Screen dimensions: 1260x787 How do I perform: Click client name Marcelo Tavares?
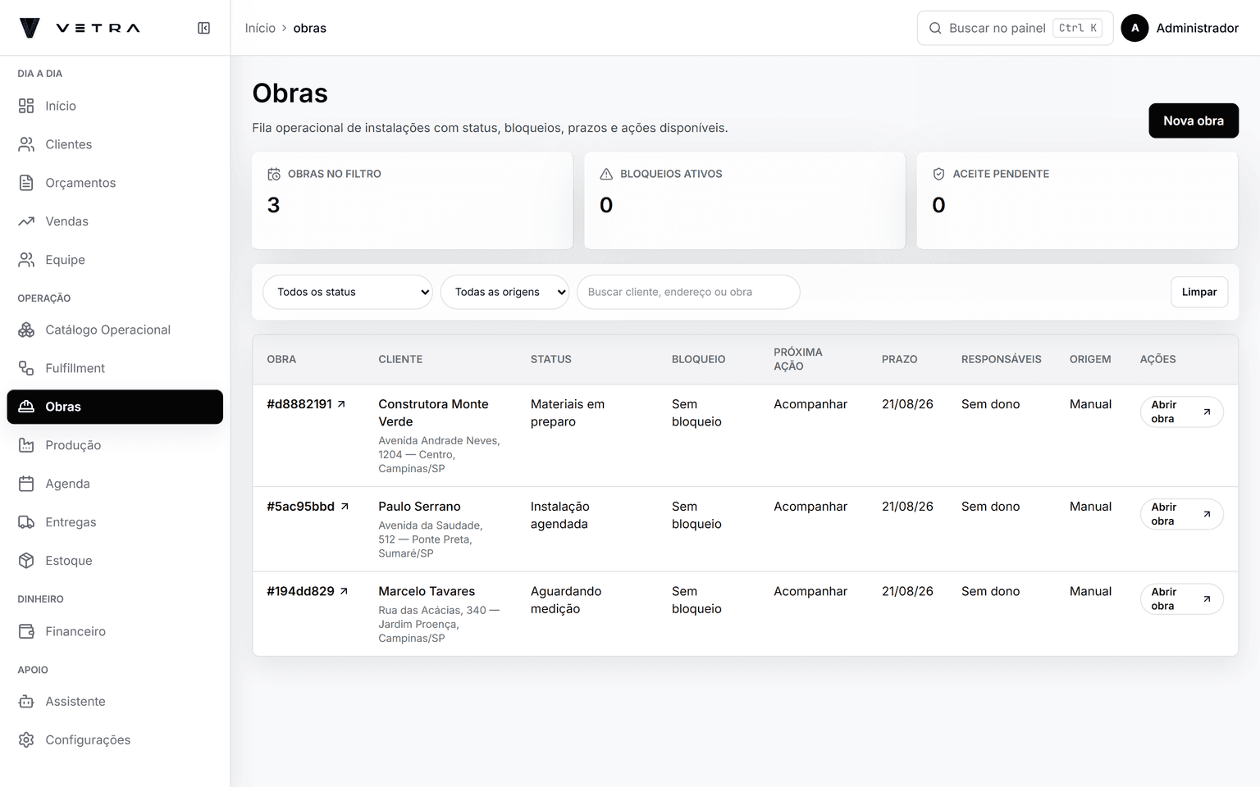(x=427, y=591)
